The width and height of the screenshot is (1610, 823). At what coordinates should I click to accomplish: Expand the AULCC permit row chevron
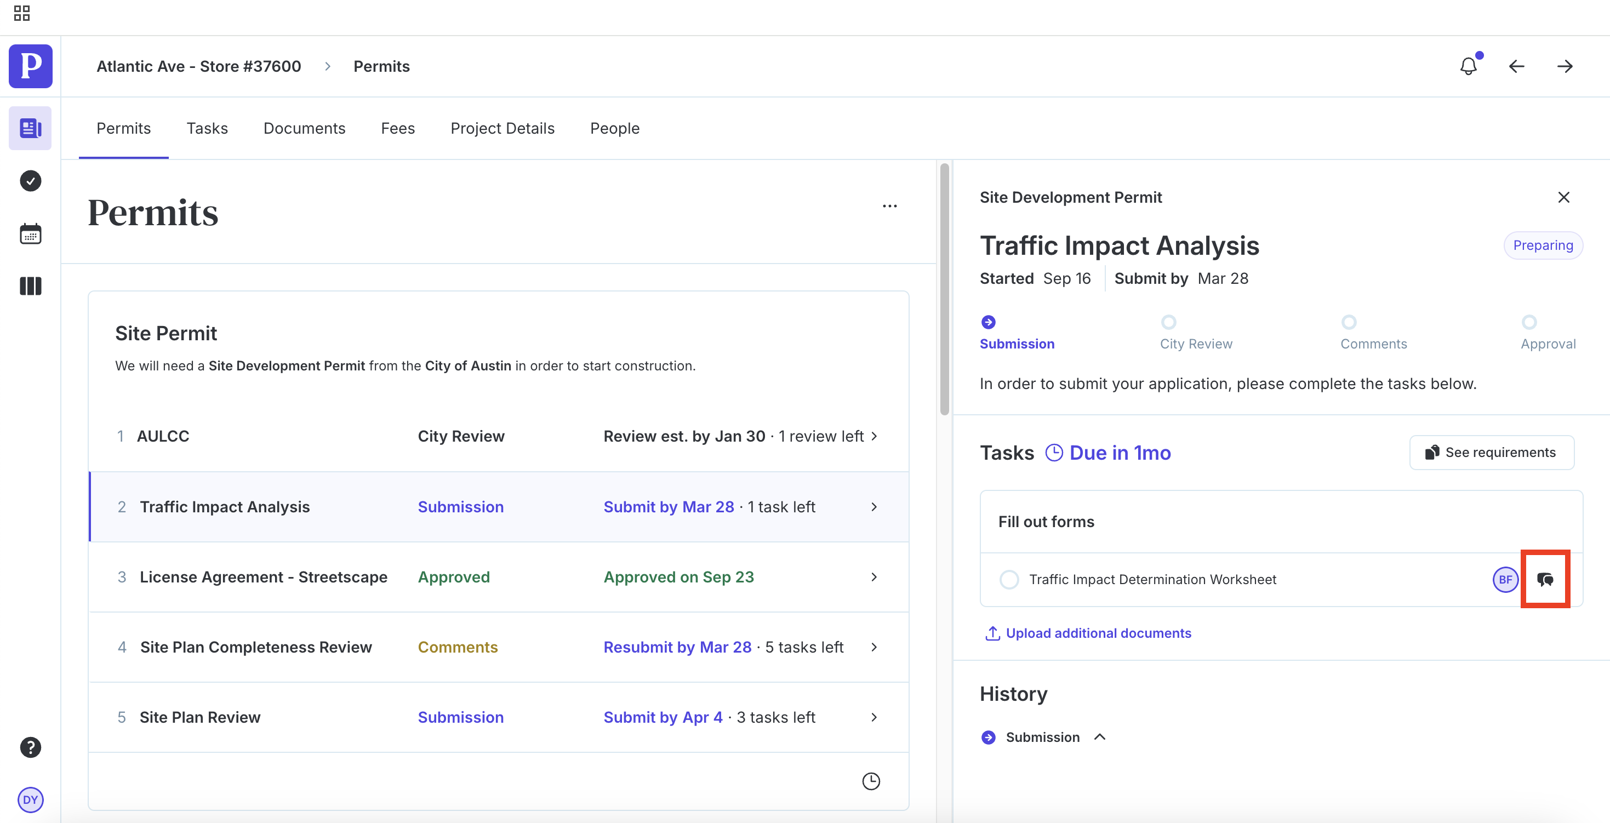coord(873,436)
